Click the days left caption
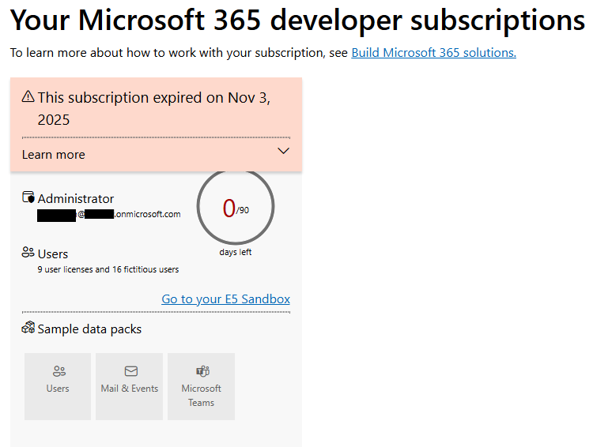The image size is (593, 447). pyautogui.click(x=236, y=252)
